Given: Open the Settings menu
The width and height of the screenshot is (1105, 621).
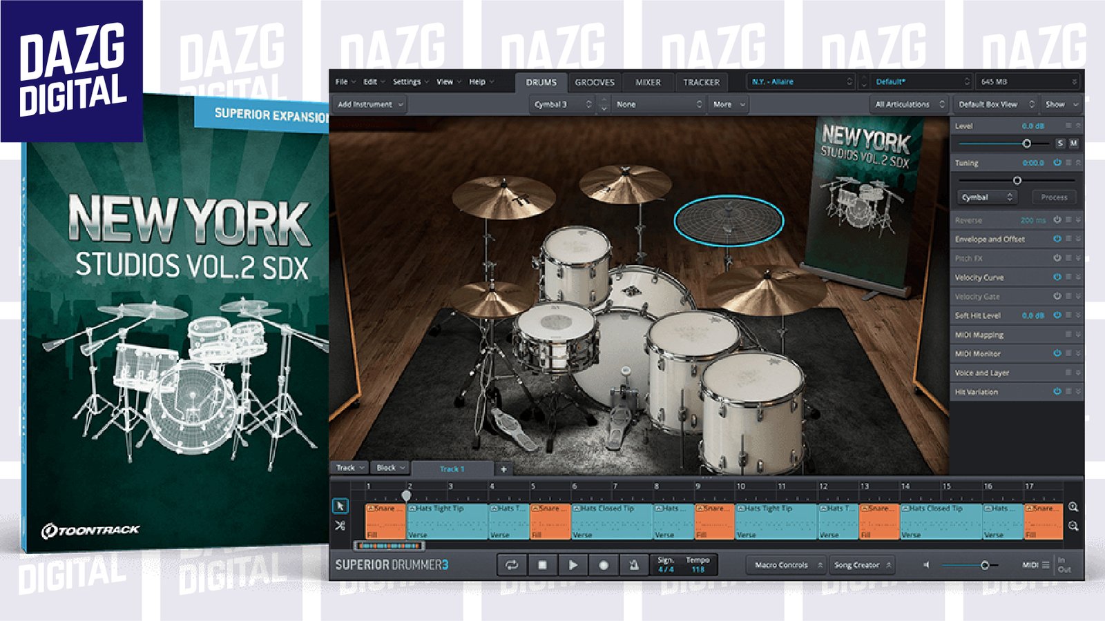Looking at the screenshot, I should click(410, 82).
